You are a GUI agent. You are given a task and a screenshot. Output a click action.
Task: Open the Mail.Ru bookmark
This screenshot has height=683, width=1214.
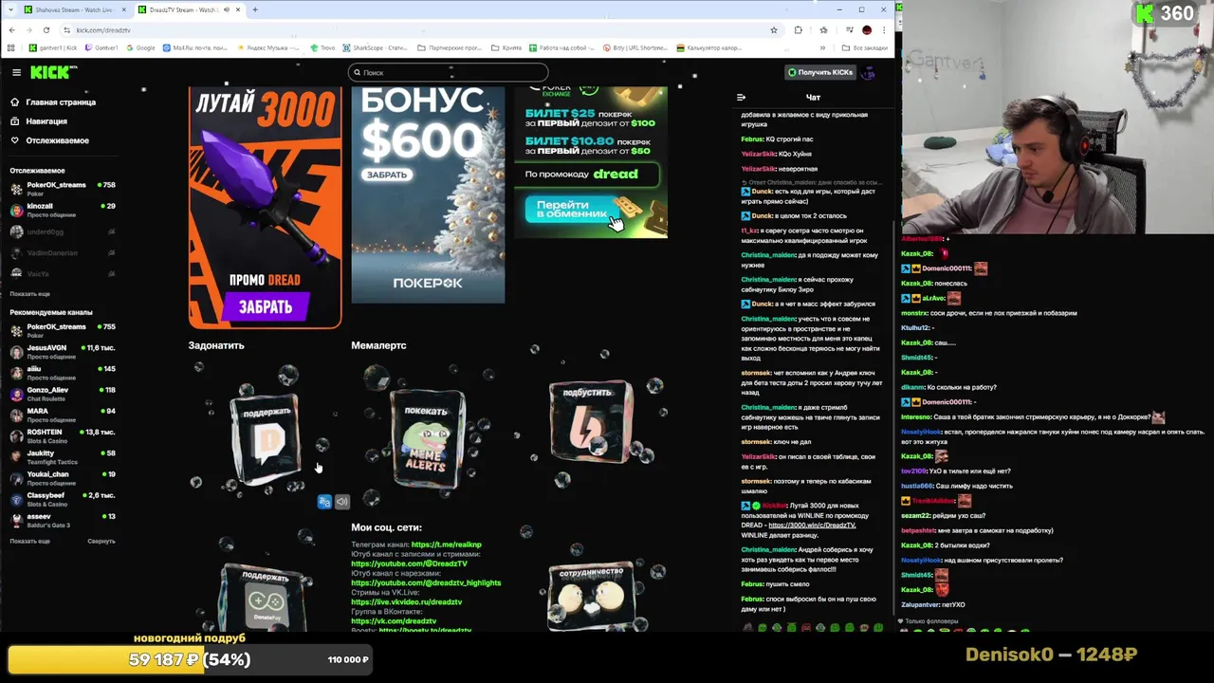pyautogui.click(x=195, y=47)
